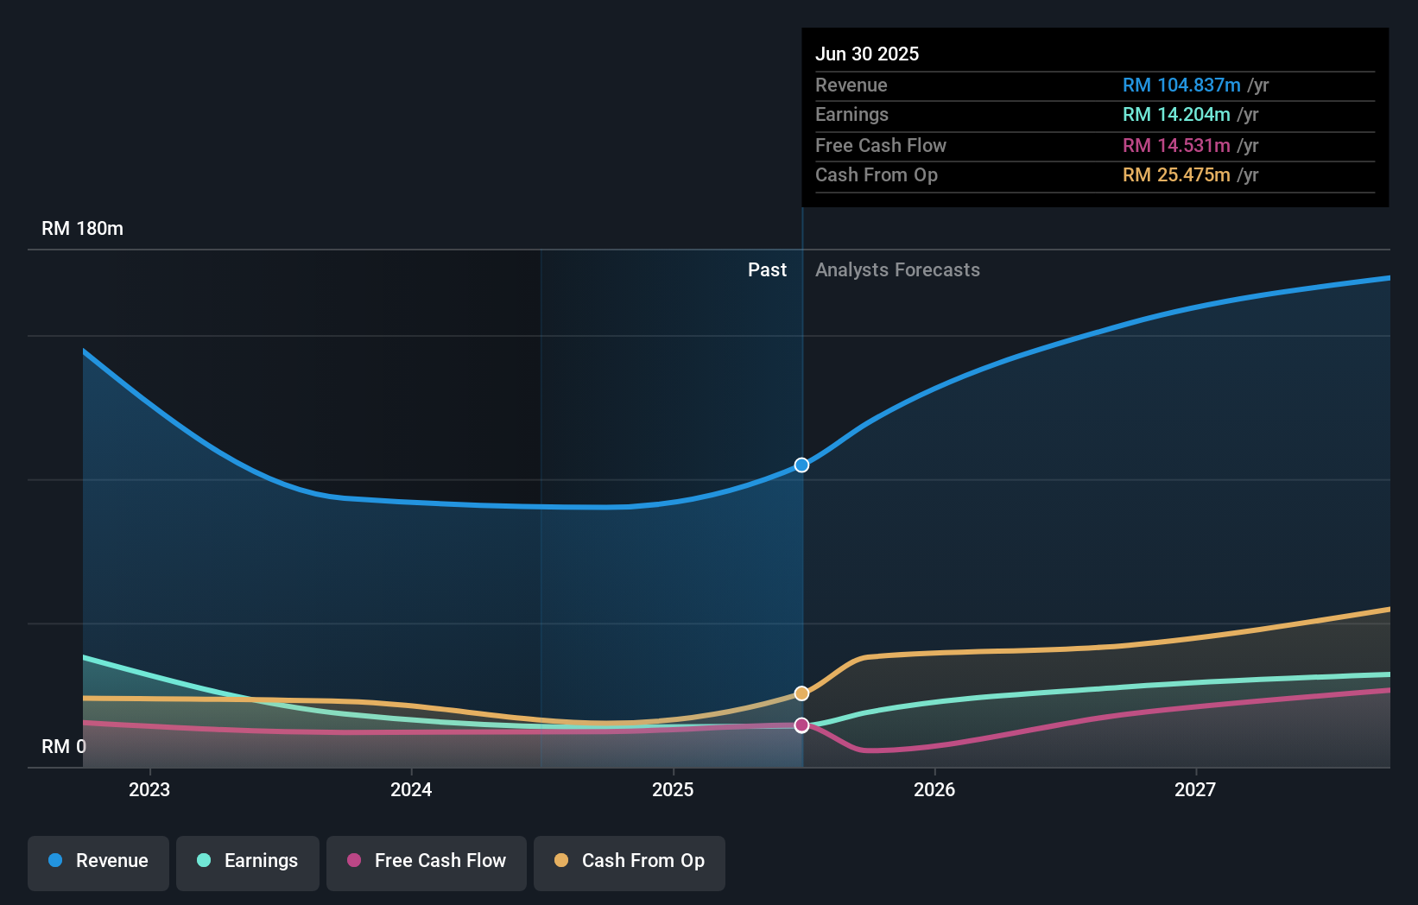Screen dimensions: 1418x905
Task: Select the Free Cash Flow marker on the divider line
Action: 801,725
